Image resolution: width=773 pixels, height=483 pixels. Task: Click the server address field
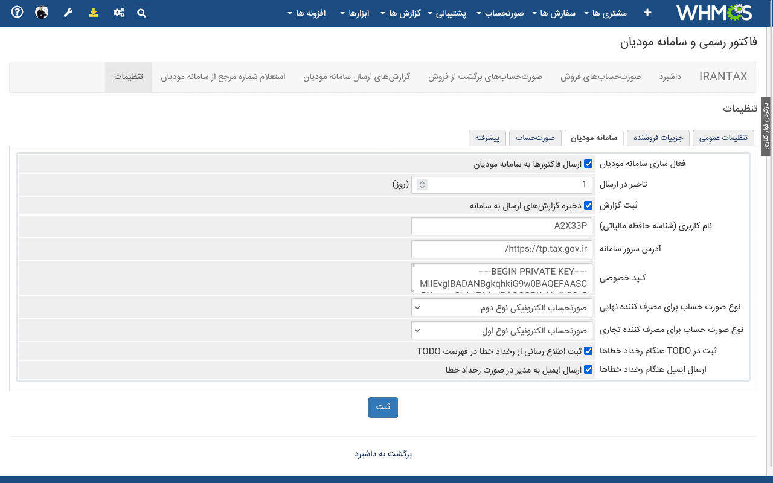tap(502, 249)
